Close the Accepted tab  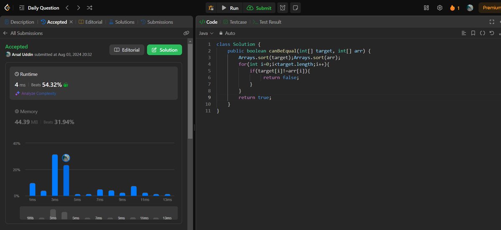pos(71,22)
